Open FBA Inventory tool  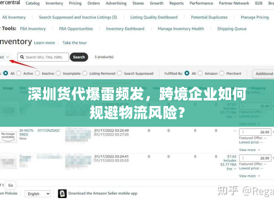(33, 29)
